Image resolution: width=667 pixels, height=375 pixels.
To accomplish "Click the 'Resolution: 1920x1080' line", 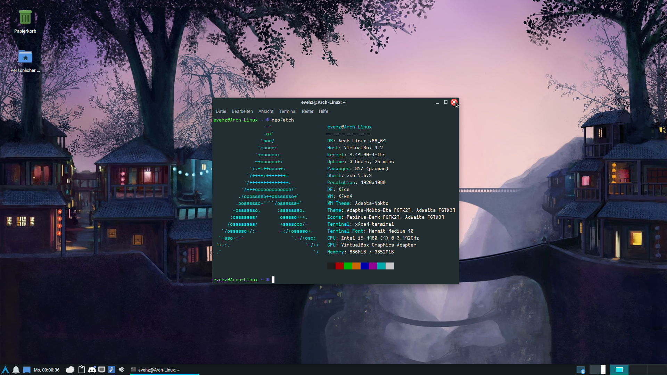I will point(356,183).
